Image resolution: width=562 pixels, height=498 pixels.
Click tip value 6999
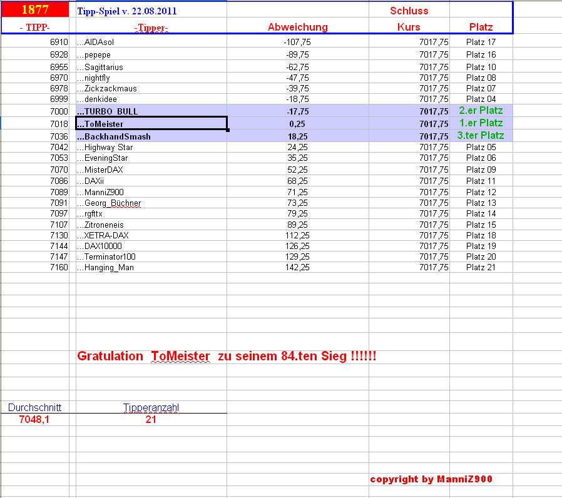[x=35, y=99]
